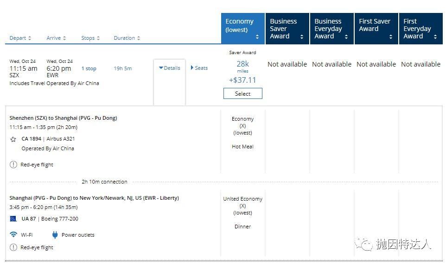
Task: Click the 6:20 pm arrival time
Action: coord(59,68)
